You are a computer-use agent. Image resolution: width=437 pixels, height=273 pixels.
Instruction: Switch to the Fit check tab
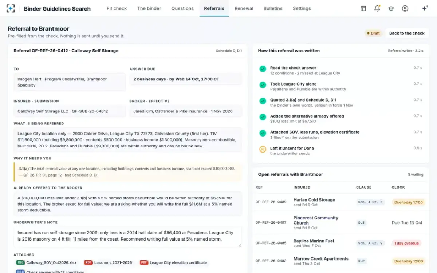click(x=117, y=8)
